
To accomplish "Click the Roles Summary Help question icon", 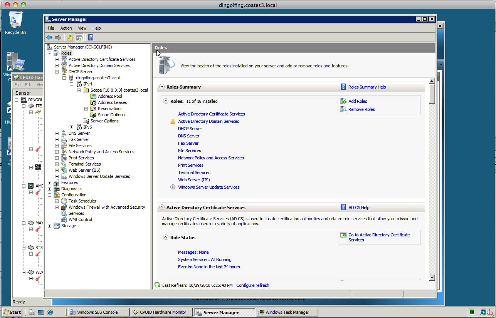I will tap(343, 87).
